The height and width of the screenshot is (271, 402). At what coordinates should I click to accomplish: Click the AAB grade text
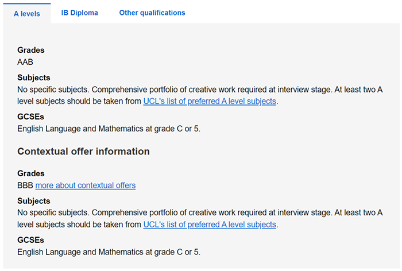click(x=26, y=62)
